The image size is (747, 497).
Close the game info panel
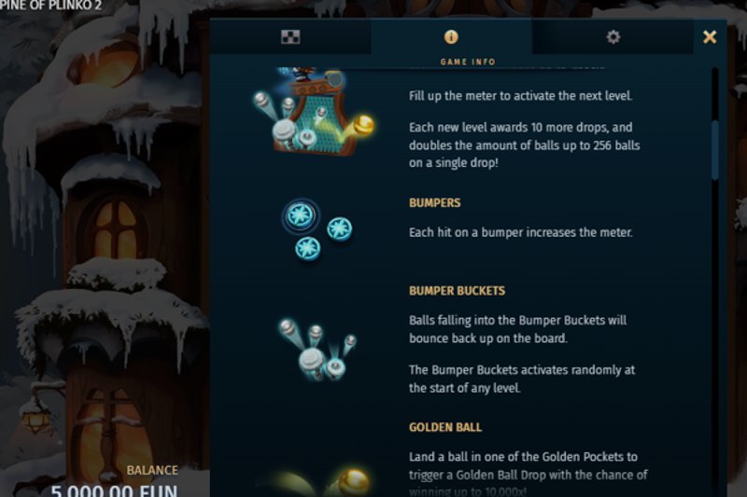click(710, 36)
